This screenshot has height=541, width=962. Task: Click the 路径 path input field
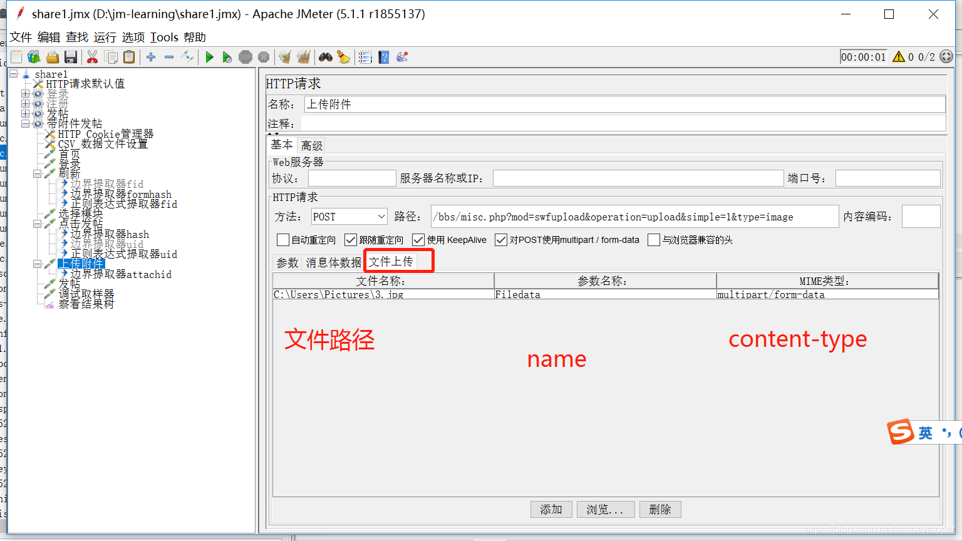[x=634, y=217]
